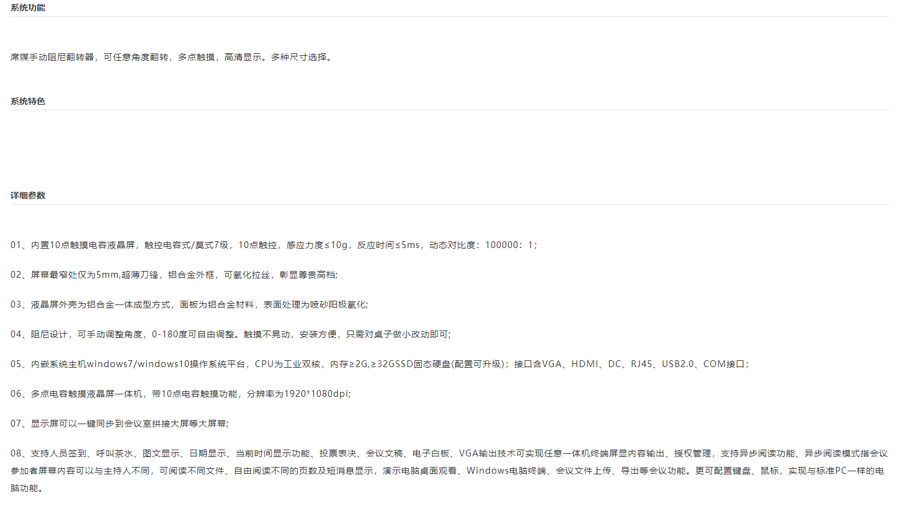
Task: Click the 系统特色 section heading
Action: click(28, 101)
